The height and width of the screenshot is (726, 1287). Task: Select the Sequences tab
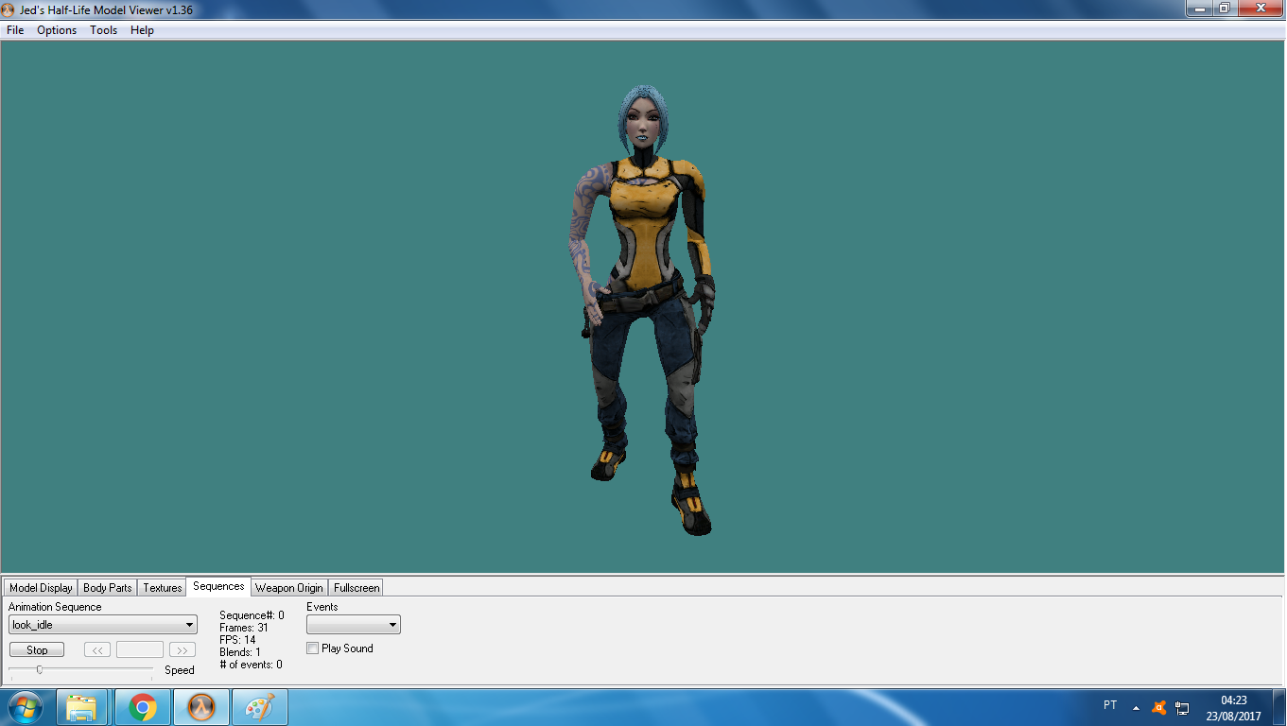coord(218,586)
